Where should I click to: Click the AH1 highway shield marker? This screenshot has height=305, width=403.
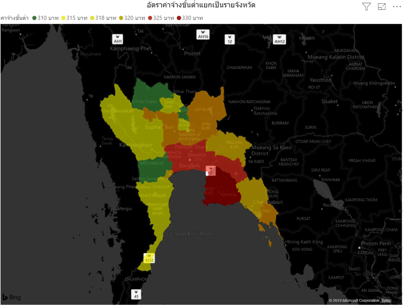tap(118, 40)
